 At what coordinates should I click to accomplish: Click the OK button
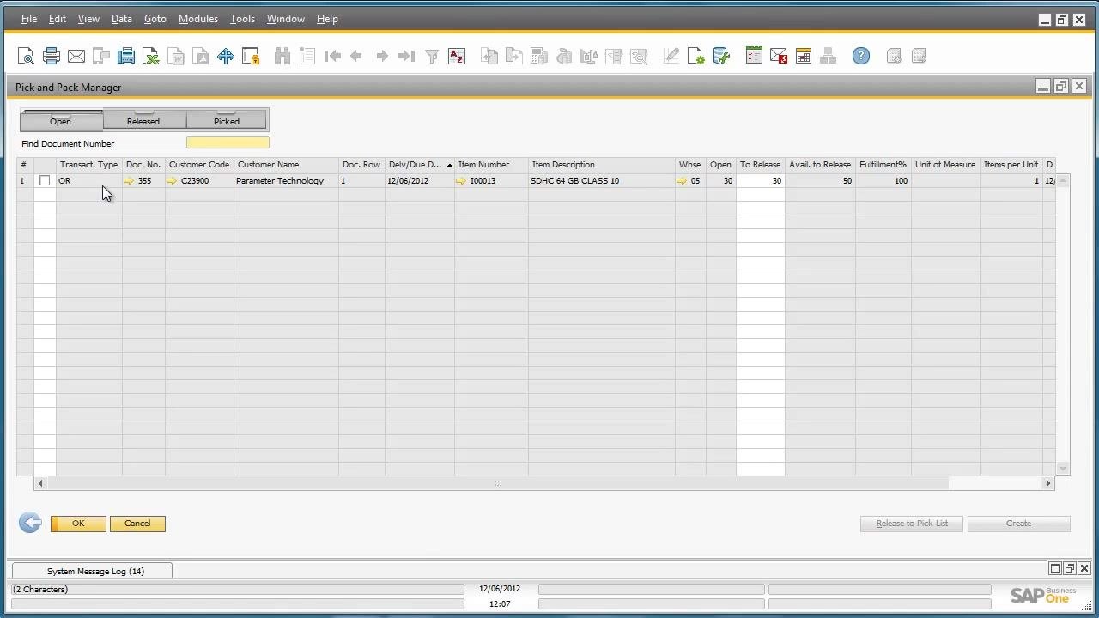click(x=78, y=524)
